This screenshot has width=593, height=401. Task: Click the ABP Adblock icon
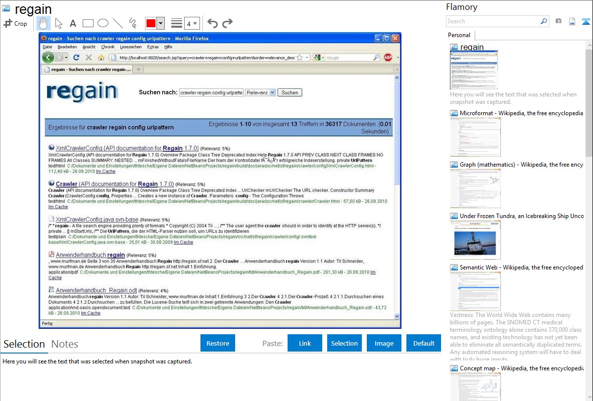(x=388, y=57)
